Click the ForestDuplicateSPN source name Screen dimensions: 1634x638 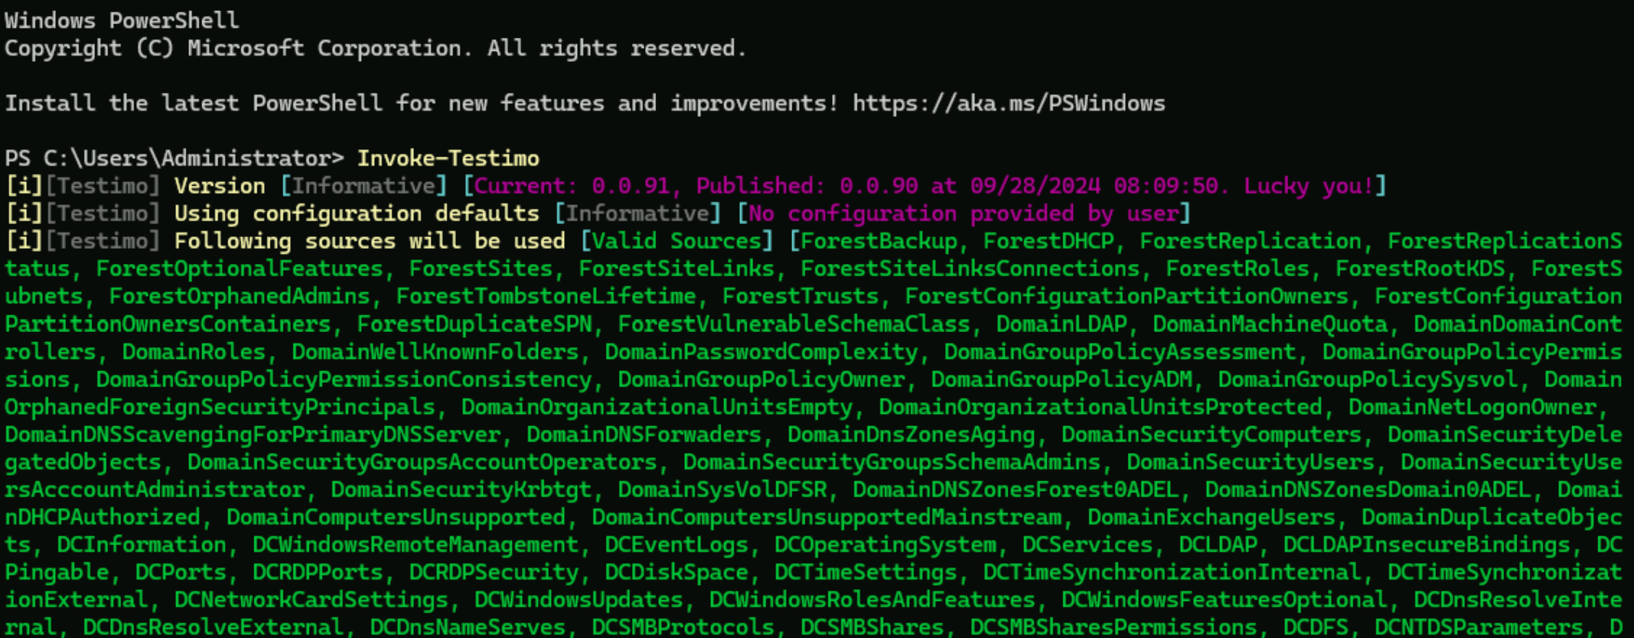click(x=474, y=324)
